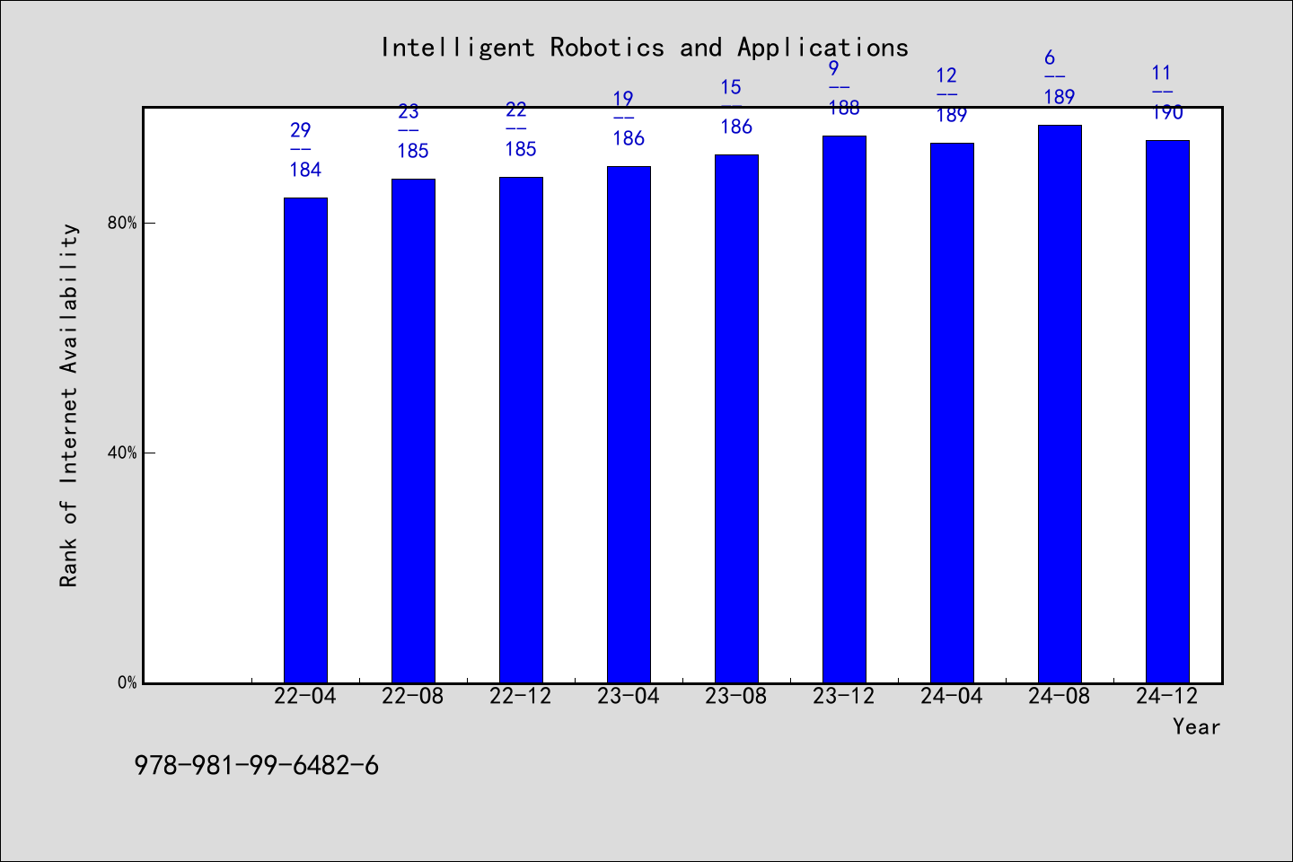Click the rank value 22 above 22-12

[515, 110]
